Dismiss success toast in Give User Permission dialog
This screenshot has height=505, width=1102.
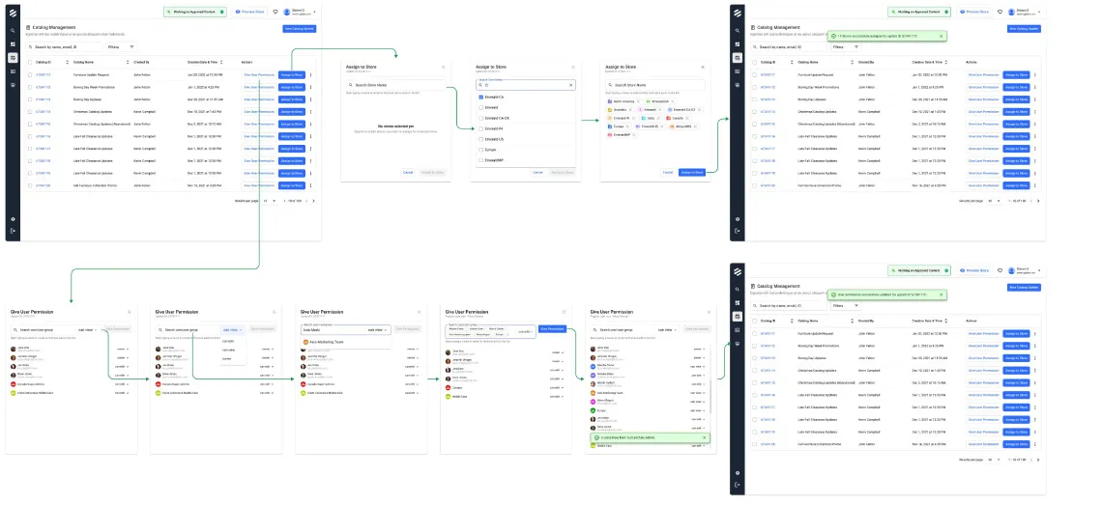[x=704, y=437]
